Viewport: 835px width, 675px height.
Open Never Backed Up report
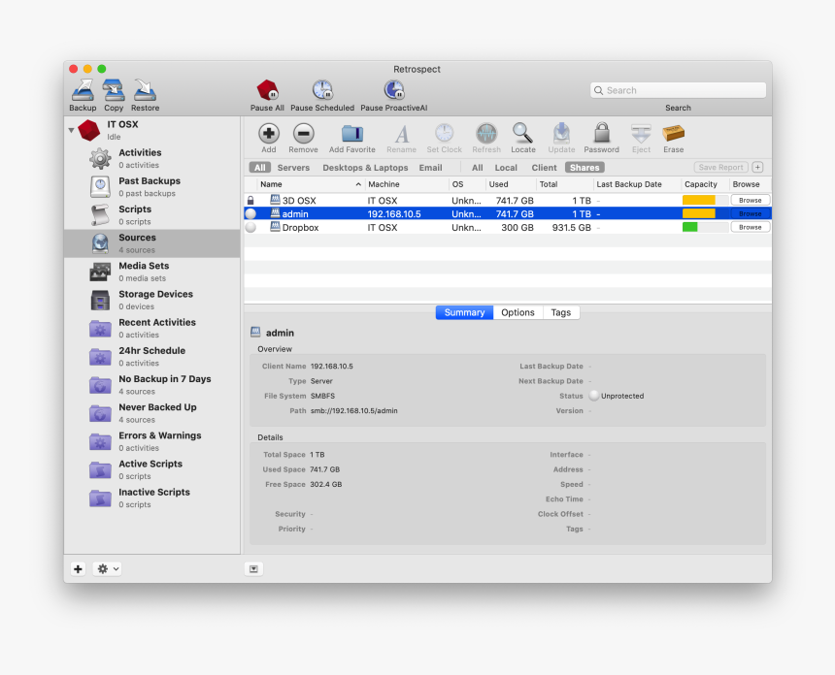152,413
